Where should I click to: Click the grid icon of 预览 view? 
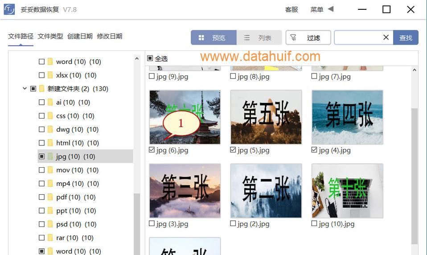pos(201,37)
